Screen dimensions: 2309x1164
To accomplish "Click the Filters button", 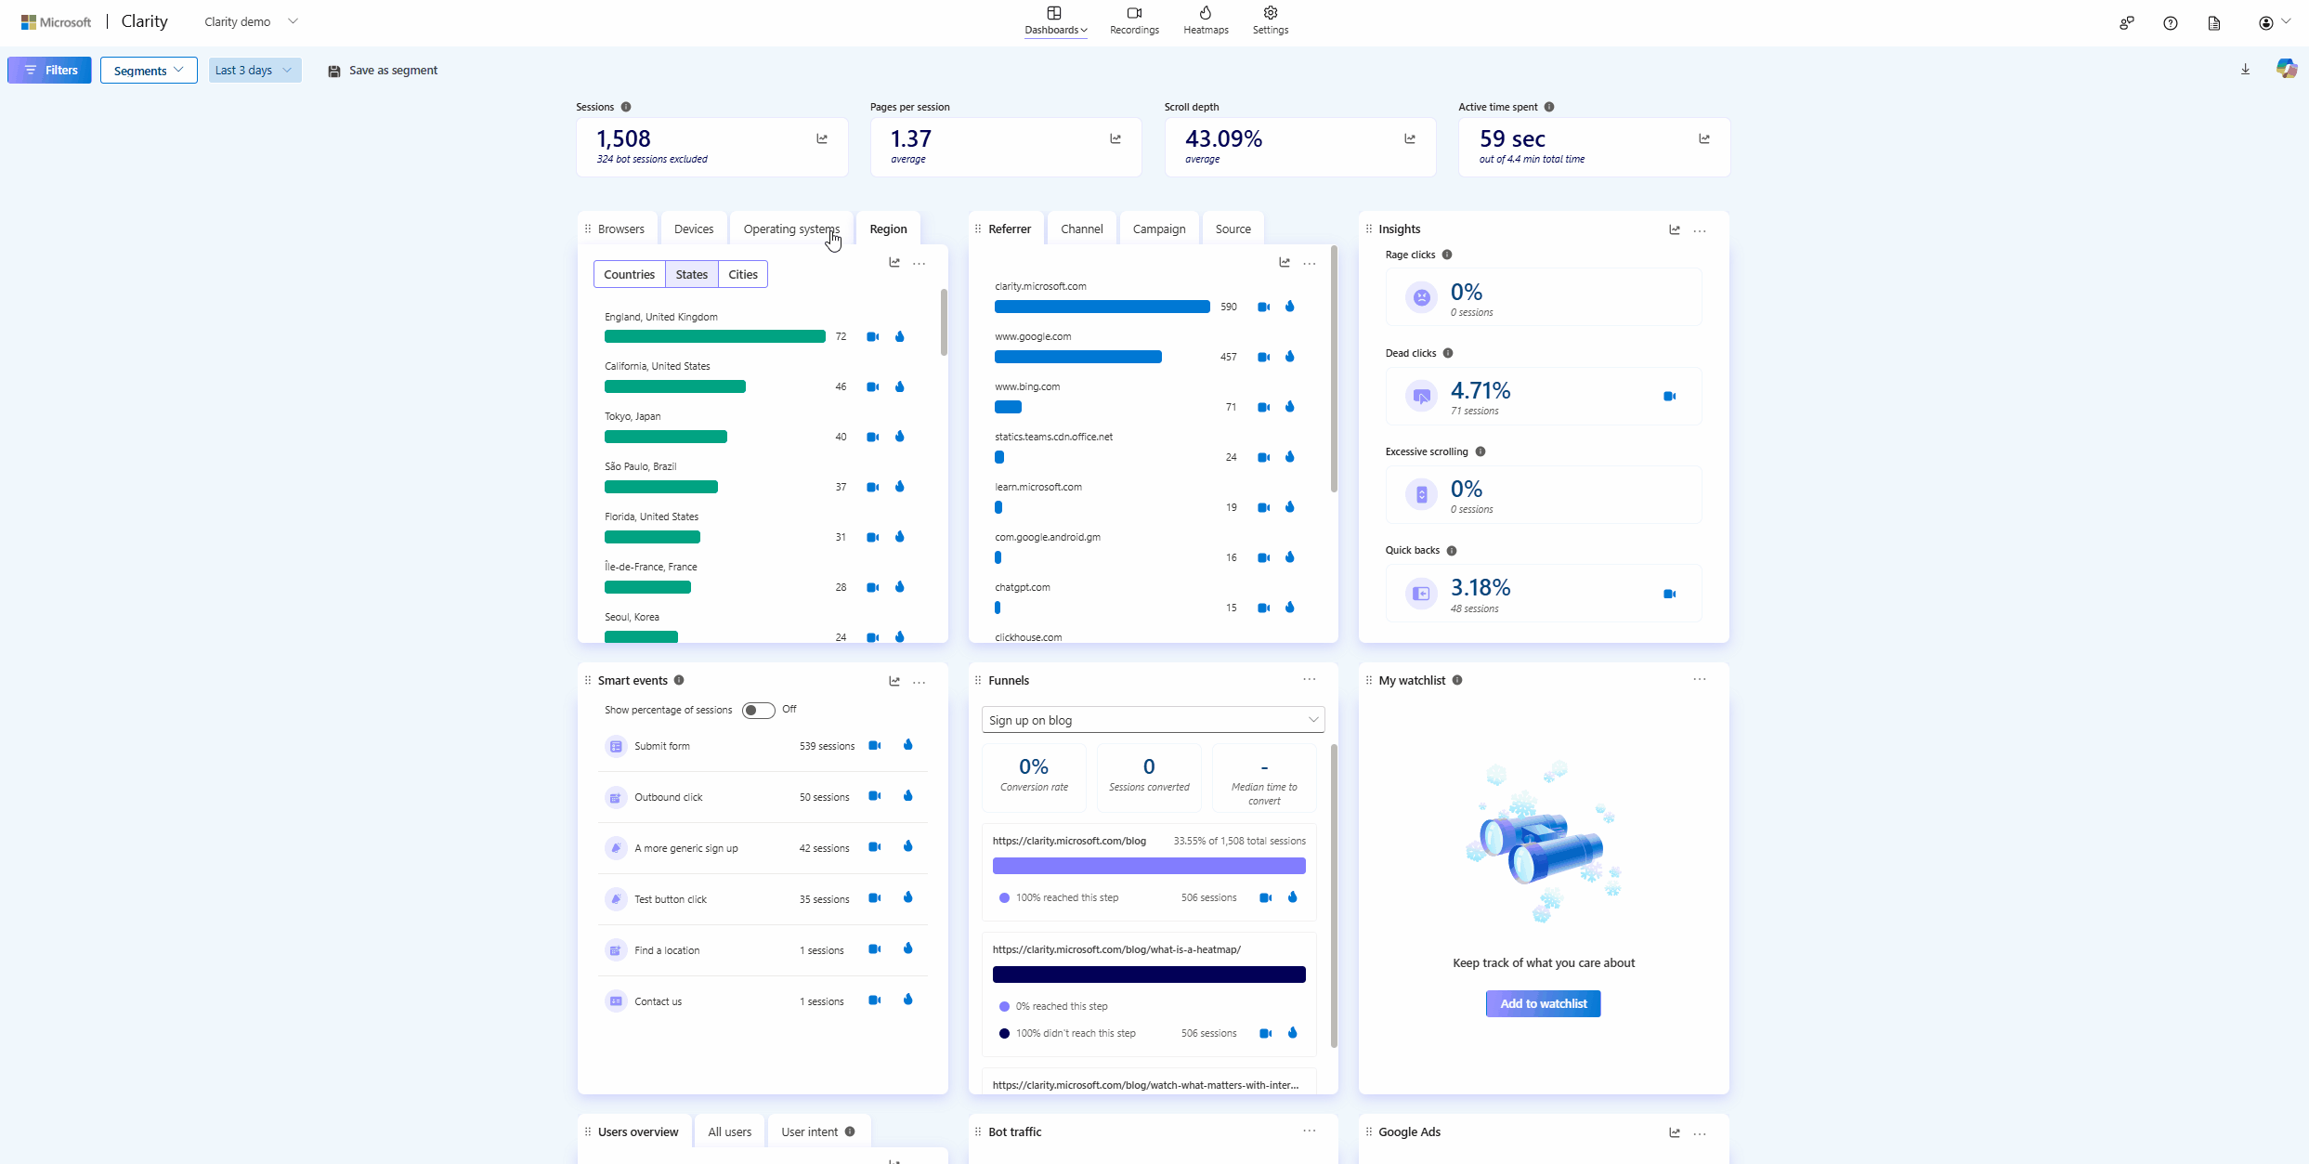I will click(49, 70).
